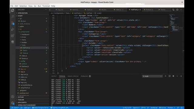Click Select Postgres Server in status bar
The image size is (194, 109).
(40, 108)
